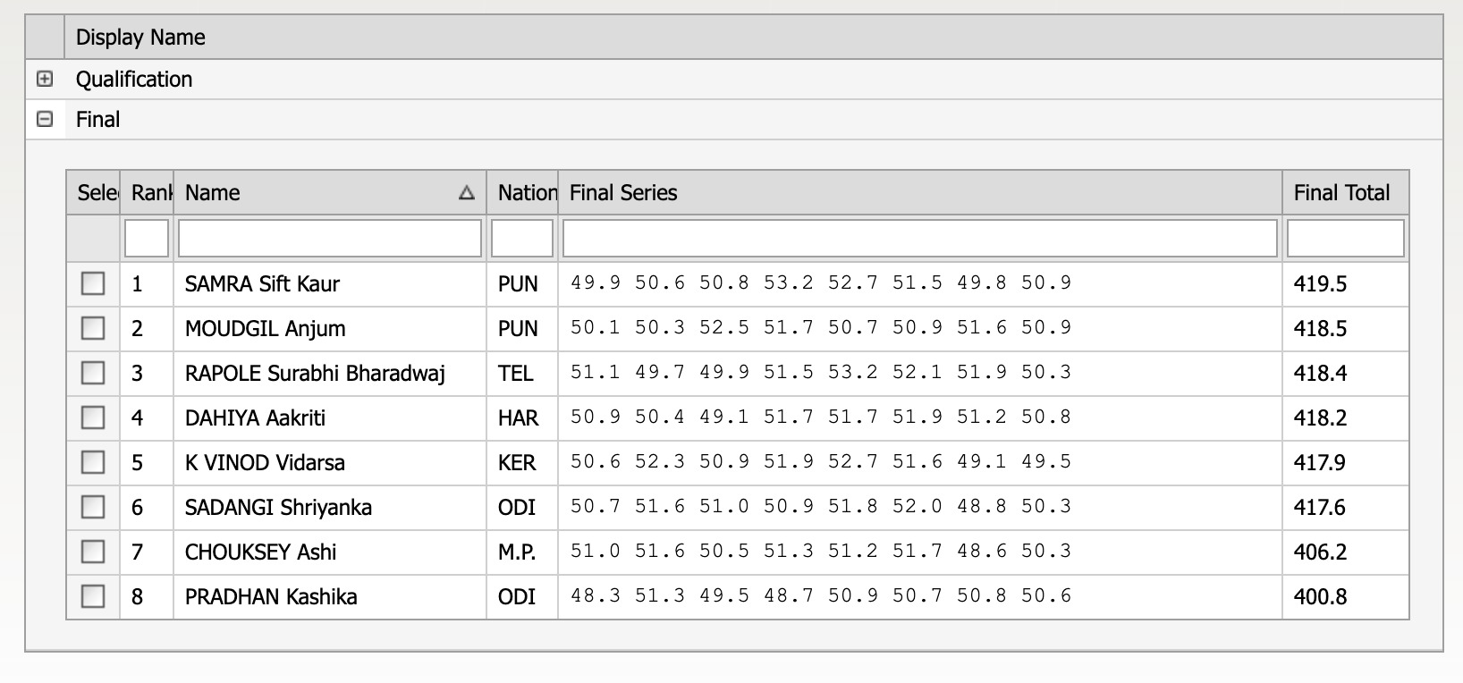Click the Rank filter input box
The height and width of the screenshot is (683, 1463).
click(x=147, y=239)
